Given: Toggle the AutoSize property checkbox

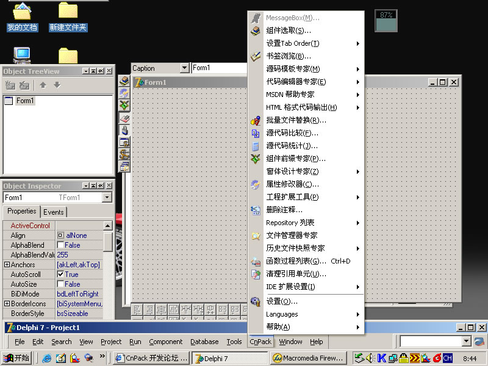Looking at the screenshot, I should pos(60,284).
